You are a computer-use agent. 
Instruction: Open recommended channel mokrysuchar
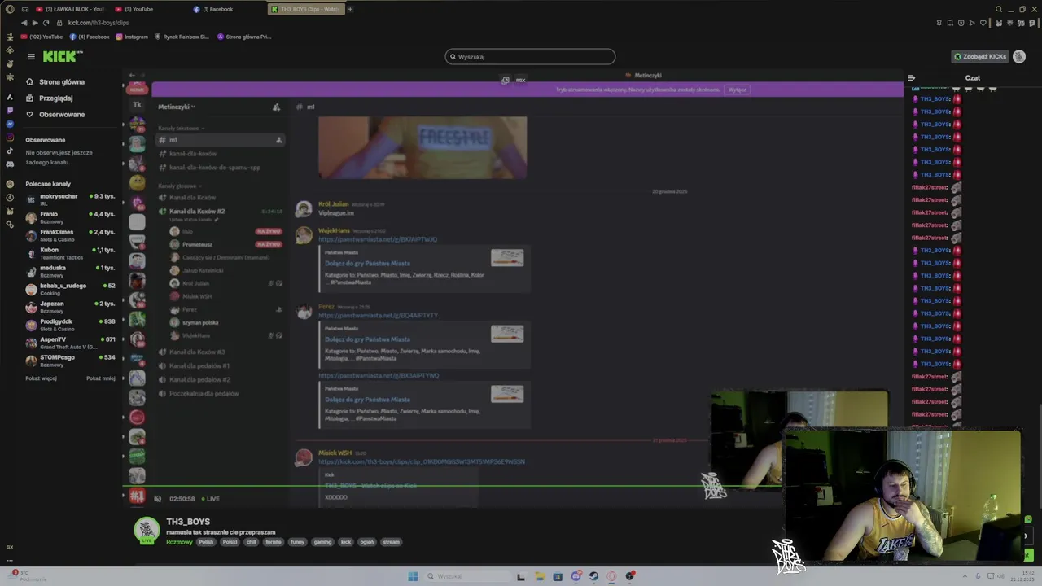click(x=71, y=198)
